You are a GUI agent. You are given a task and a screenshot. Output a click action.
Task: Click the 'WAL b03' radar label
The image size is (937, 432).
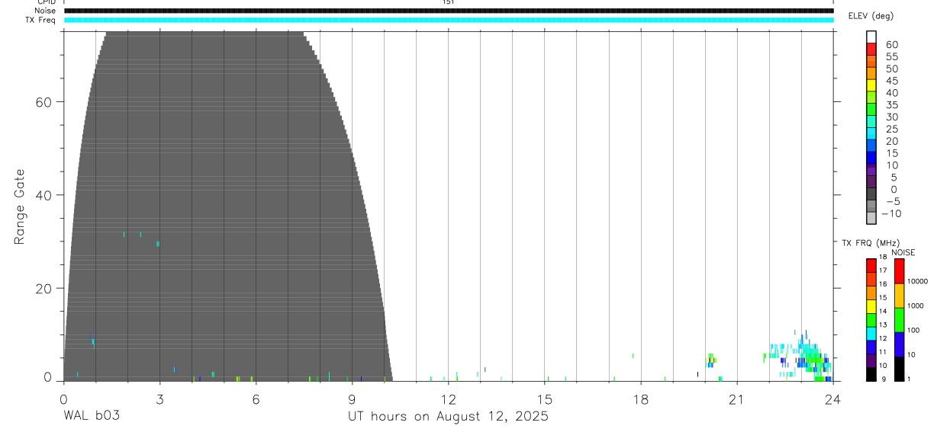click(x=92, y=416)
